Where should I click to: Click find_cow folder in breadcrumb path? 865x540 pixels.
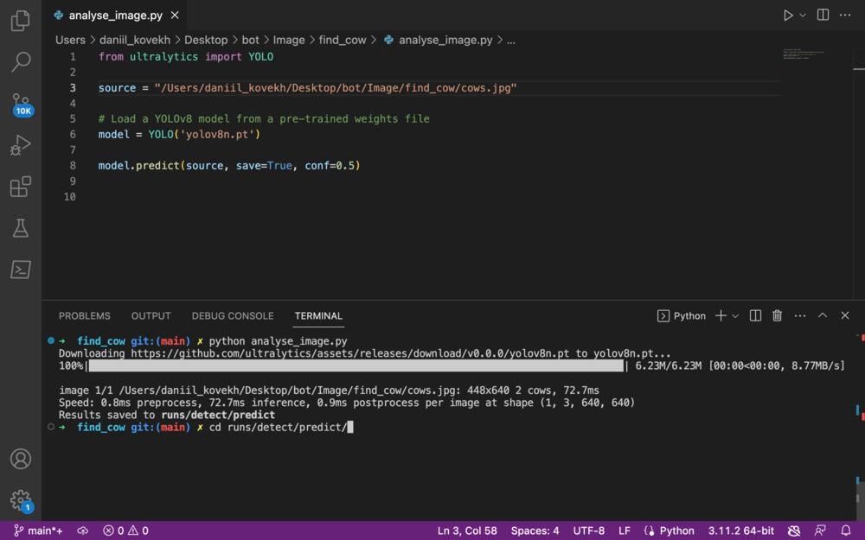point(343,40)
